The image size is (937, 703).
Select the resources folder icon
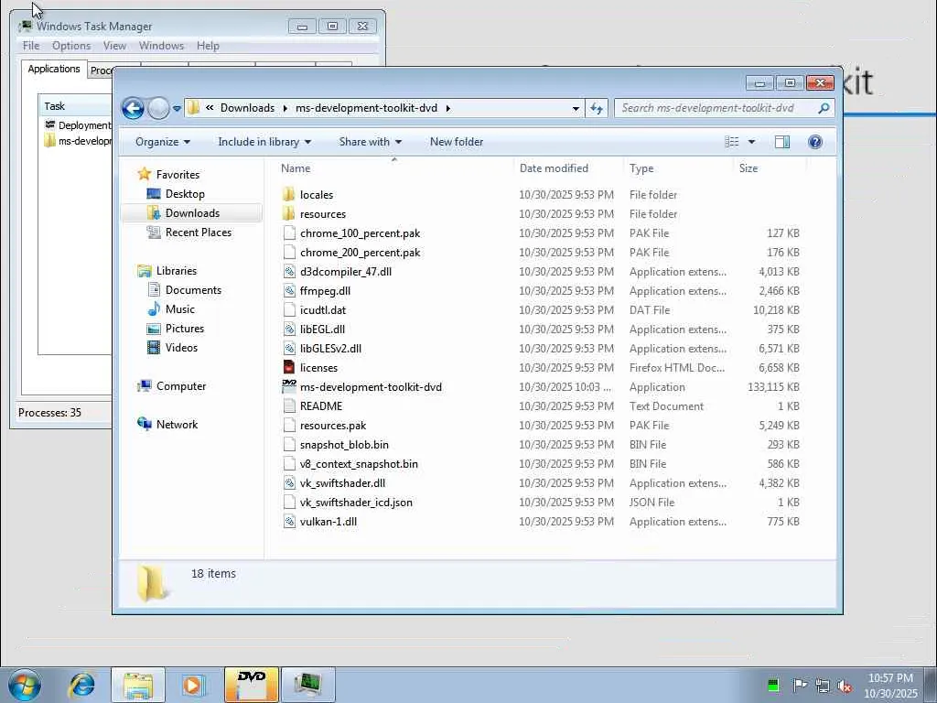click(x=289, y=214)
